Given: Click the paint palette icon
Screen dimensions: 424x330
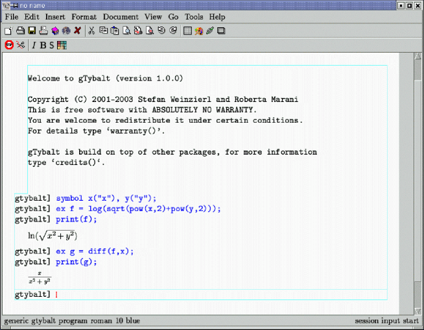Looking at the screenshot, I should click(x=199, y=31).
